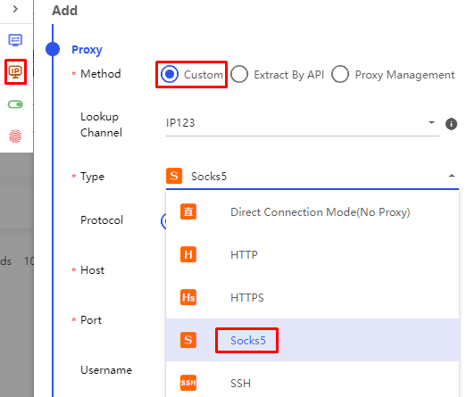Click the Lookup Channel info icon

click(x=451, y=124)
